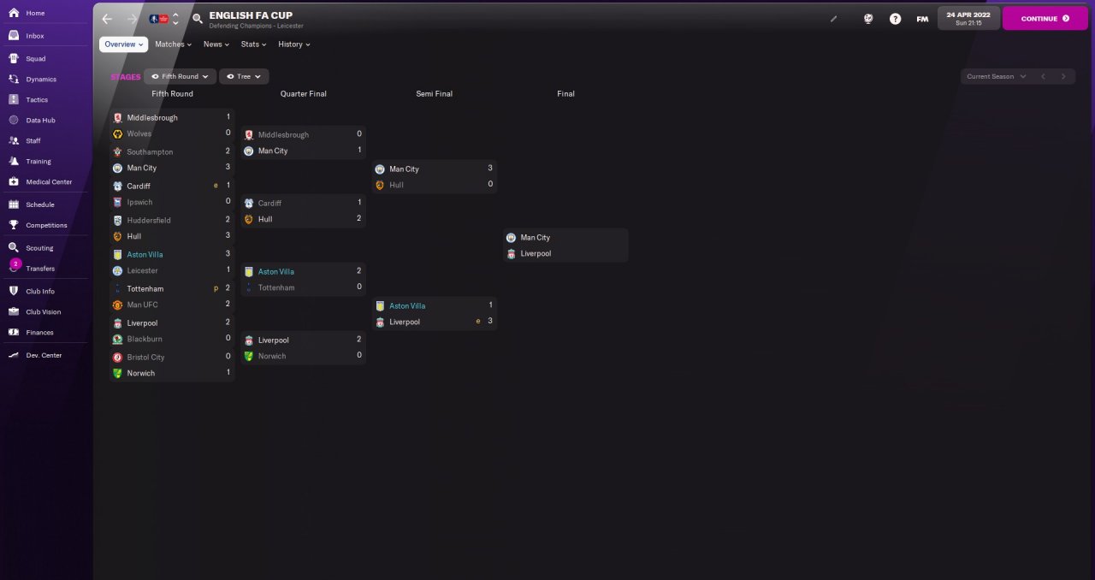Click the help question mark icon
1095x580 pixels.
[895, 18]
